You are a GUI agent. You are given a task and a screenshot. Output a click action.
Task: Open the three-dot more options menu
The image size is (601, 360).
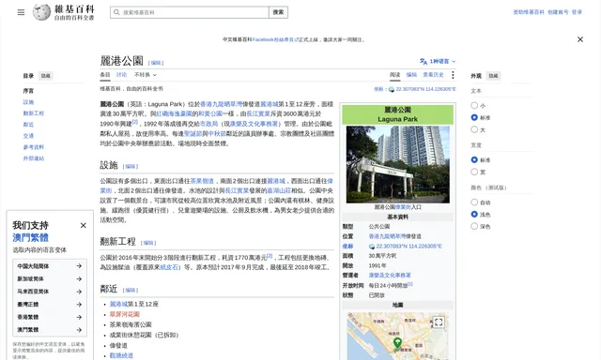click(x=453, y=75)
